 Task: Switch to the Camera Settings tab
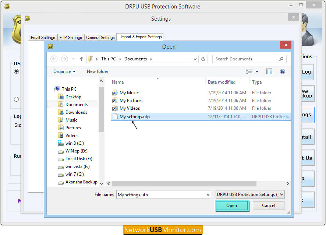(100, 38)
